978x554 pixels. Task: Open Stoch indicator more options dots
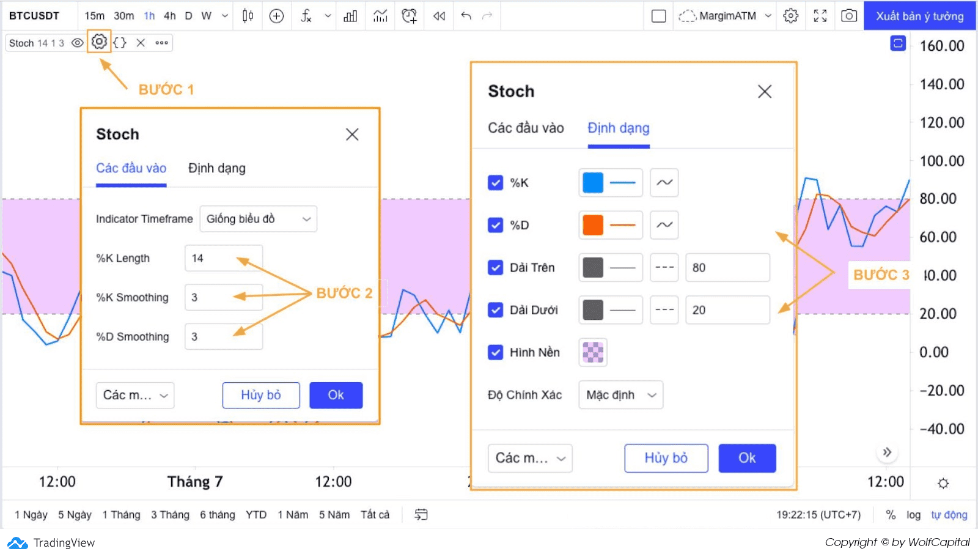(x=161, y=43)
